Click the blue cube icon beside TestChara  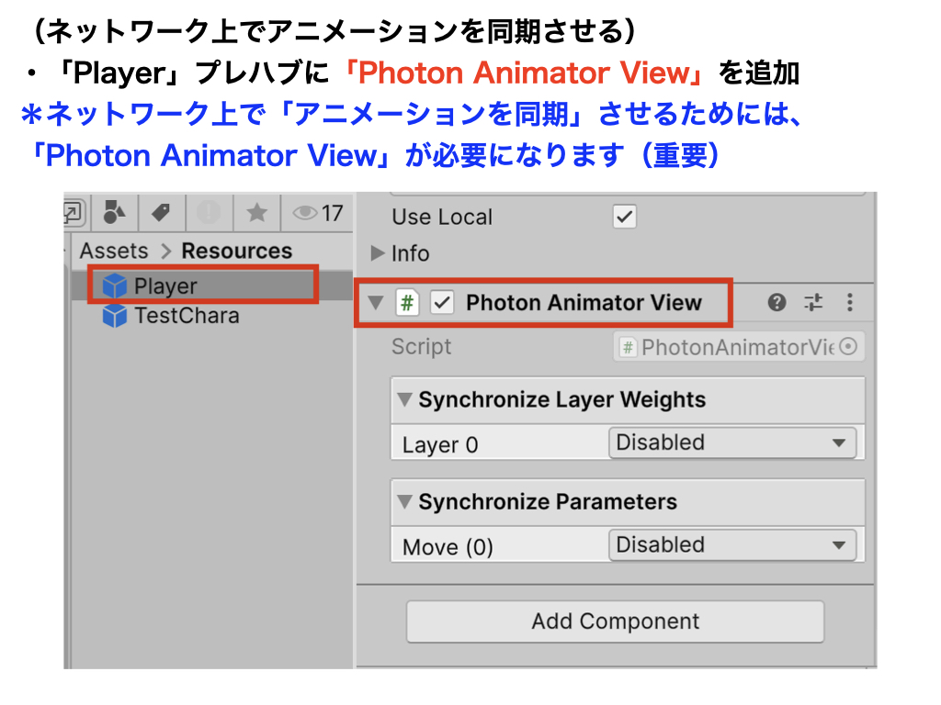(114, 316)
